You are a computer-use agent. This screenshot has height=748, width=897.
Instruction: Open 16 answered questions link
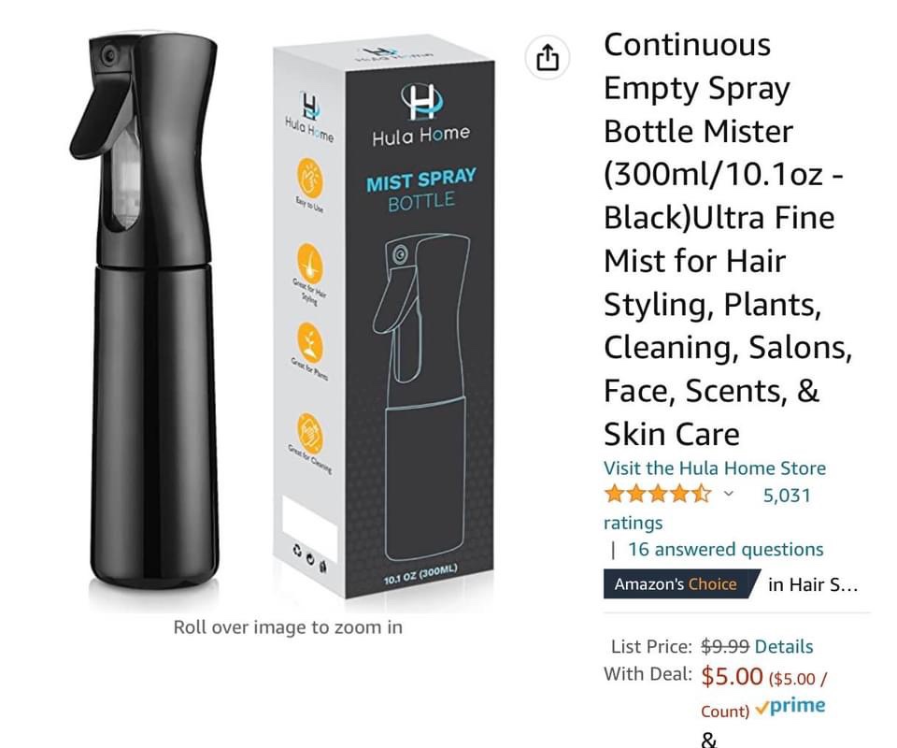725,550
